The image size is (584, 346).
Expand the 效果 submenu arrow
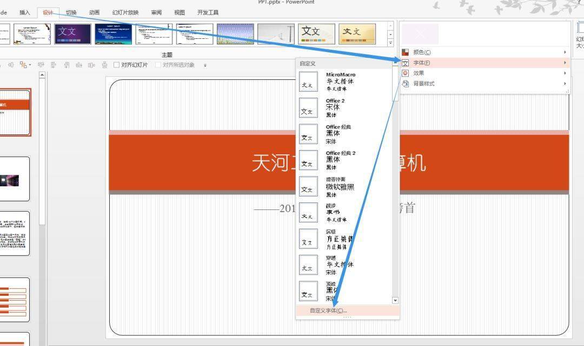[565, 73]
